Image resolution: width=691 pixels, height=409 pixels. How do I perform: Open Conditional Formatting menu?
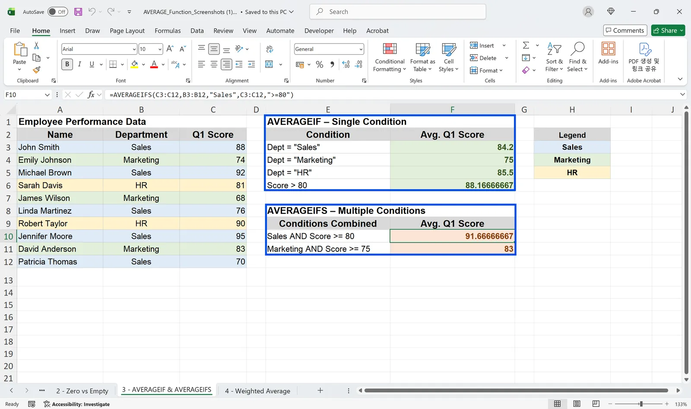click(x=390, y=57)
